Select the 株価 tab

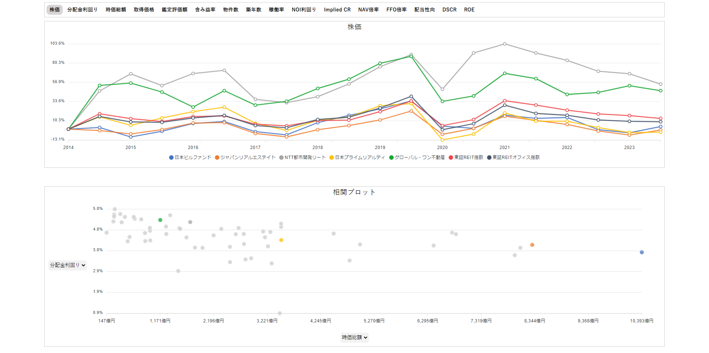(55, 10)
